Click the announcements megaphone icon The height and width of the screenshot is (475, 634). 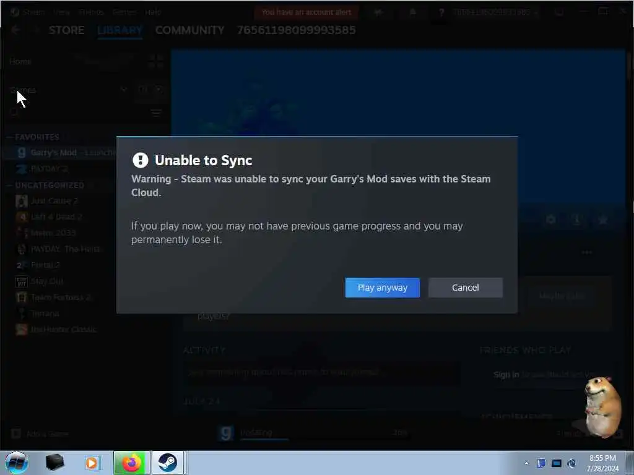tap(378, 12)
